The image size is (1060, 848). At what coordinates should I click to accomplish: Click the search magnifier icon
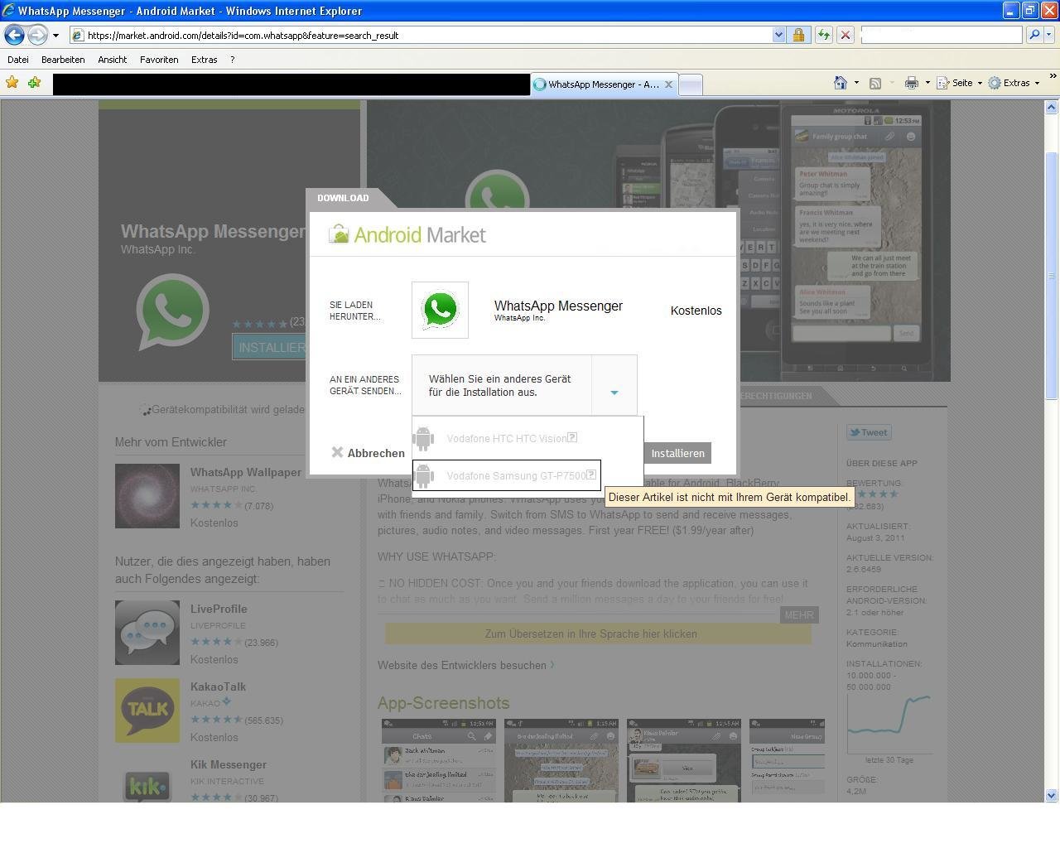coord(1033,35)
